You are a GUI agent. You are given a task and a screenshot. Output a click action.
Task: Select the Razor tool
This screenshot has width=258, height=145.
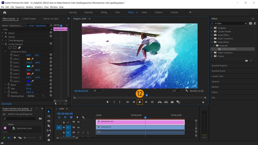[x=49, y=126]
